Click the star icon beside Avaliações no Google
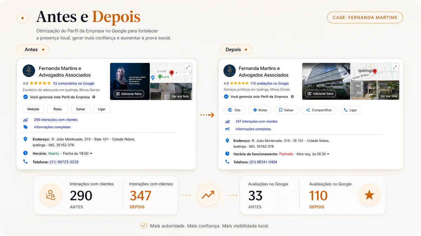The height and width of the screenshot is (236, 421). point(369,195)
